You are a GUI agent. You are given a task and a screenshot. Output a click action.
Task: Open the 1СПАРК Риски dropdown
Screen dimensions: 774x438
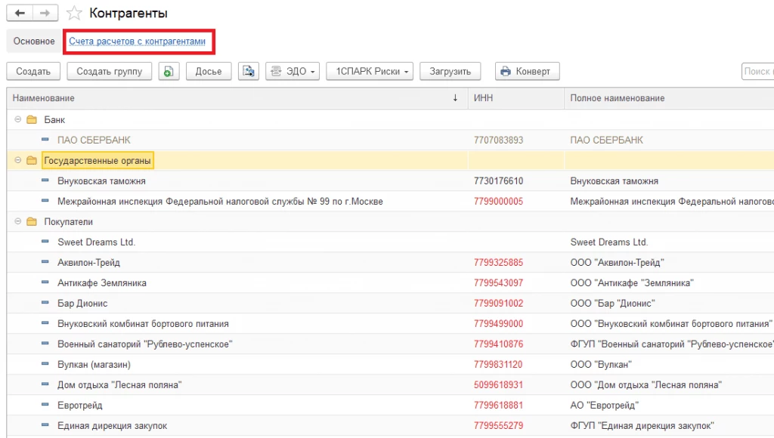(x=370, y=72)
